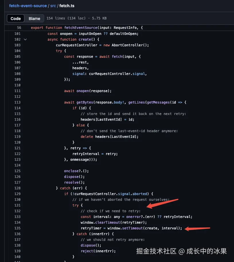Open the src folder breadcrumb link
234x262 pixels.
[53, 6]
